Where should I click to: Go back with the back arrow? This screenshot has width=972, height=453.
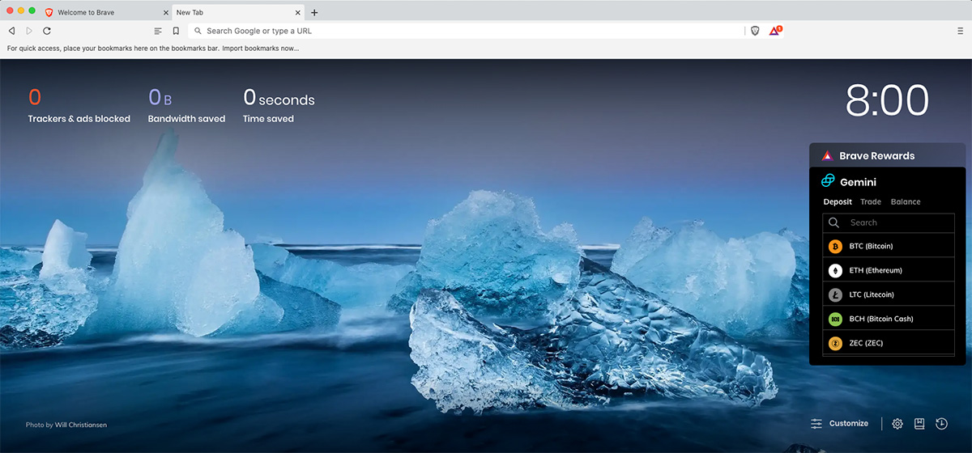click(x=11, y=31)
